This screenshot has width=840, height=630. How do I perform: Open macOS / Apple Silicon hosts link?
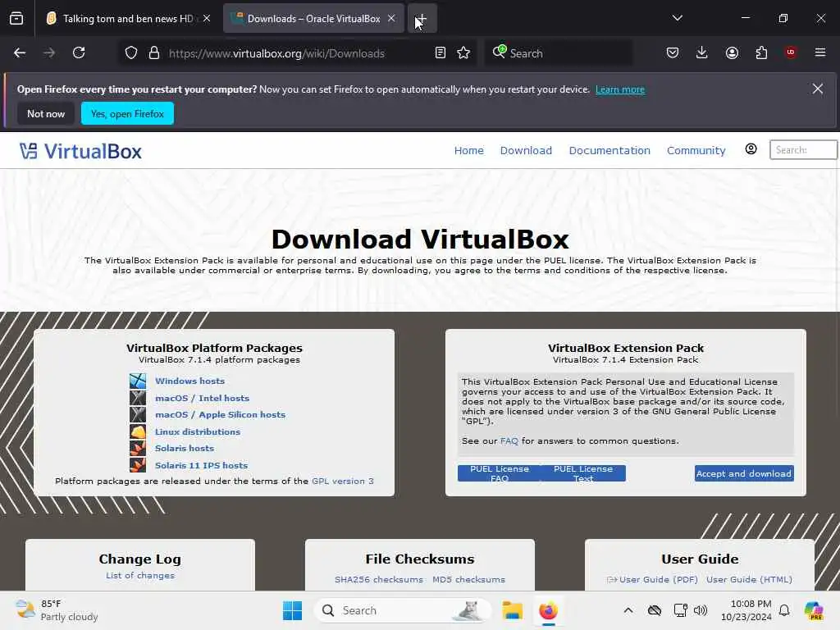(220, 414)
